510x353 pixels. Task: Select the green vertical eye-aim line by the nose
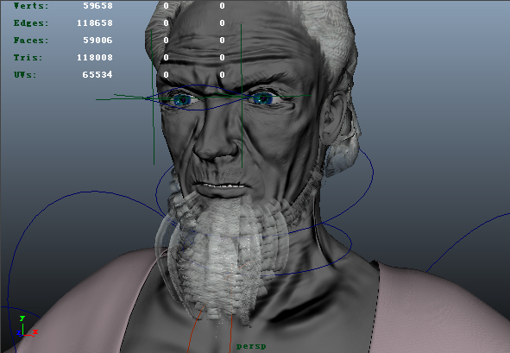tap(242, 96)
